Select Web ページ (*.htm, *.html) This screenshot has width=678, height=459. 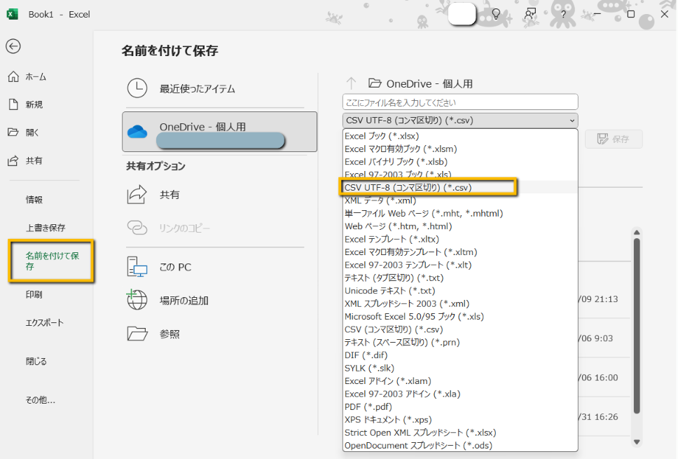tap(460, 226)
